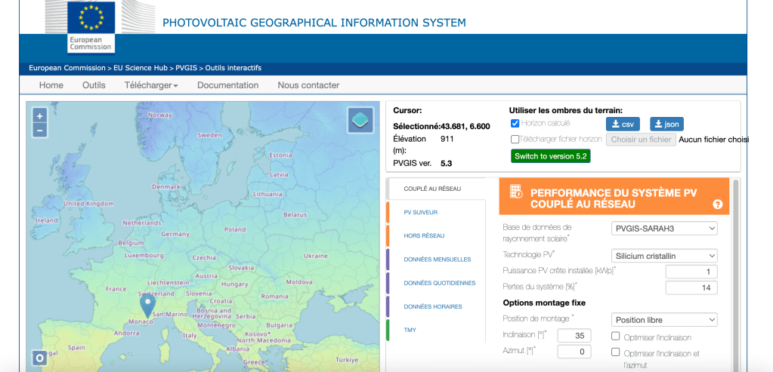Download horizon data as json

click(666, 124)
